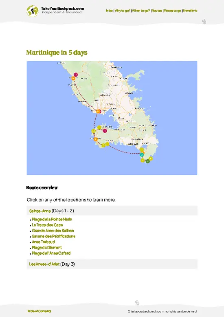Screen dimensions: 224x317
Task: Click the teal marker on the map
Action: [142, 155]
